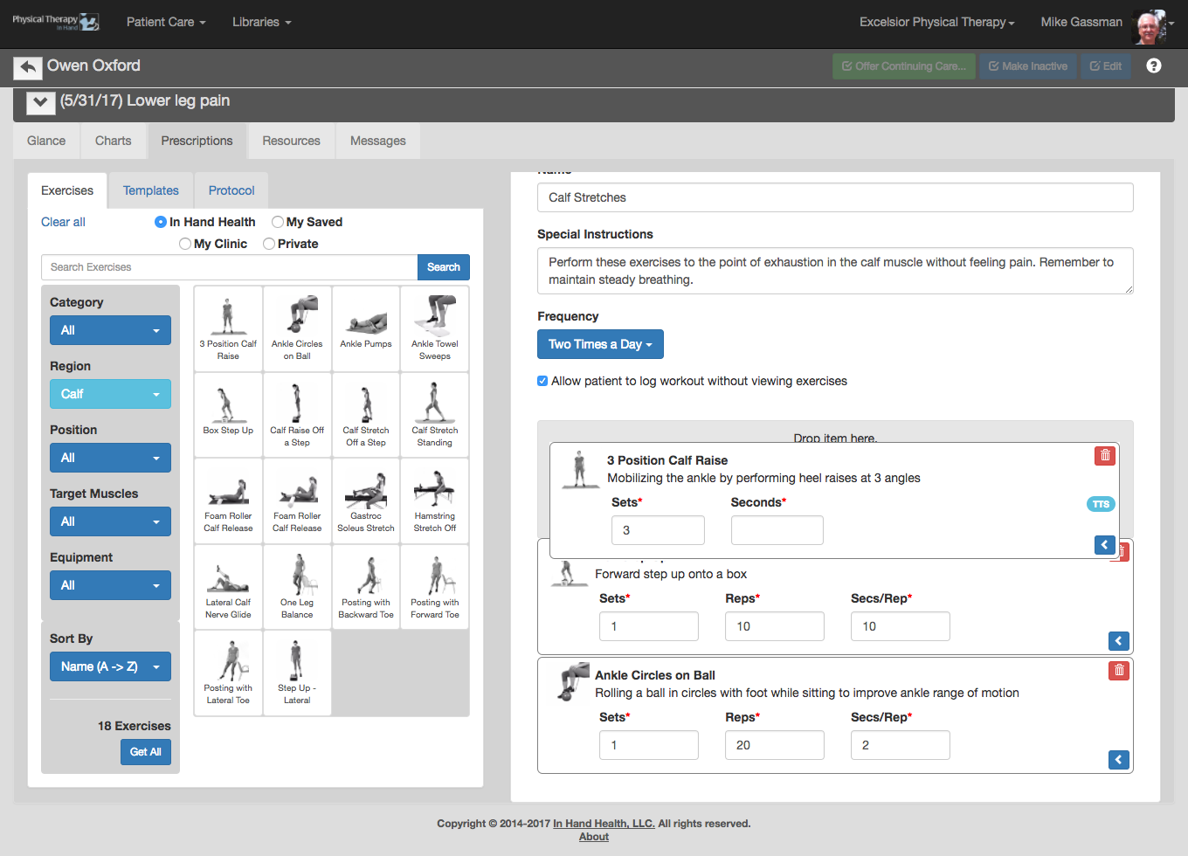Image resolution: width=1188 pixels, height=856 pixels.
Task: Select Posting with Backward Toe exercise
Action: [366, 586]
